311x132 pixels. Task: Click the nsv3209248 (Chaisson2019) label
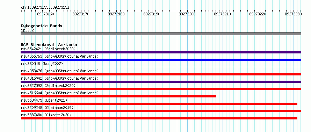point(47,108)
